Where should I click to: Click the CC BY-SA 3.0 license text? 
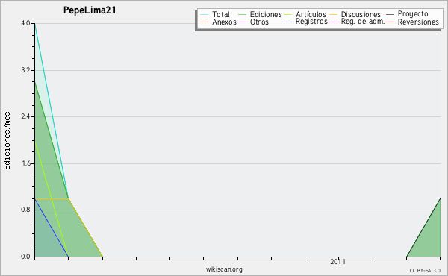[x=425, y=271]
